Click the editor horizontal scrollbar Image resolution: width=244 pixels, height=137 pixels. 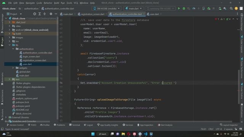pyautogui.click(x=152, y=121)
